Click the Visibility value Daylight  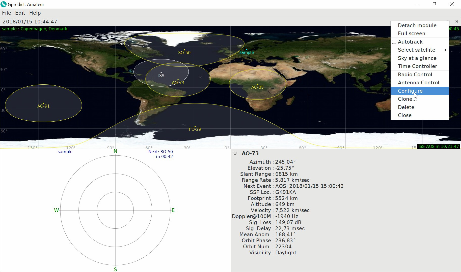click(x=286, y=253)
